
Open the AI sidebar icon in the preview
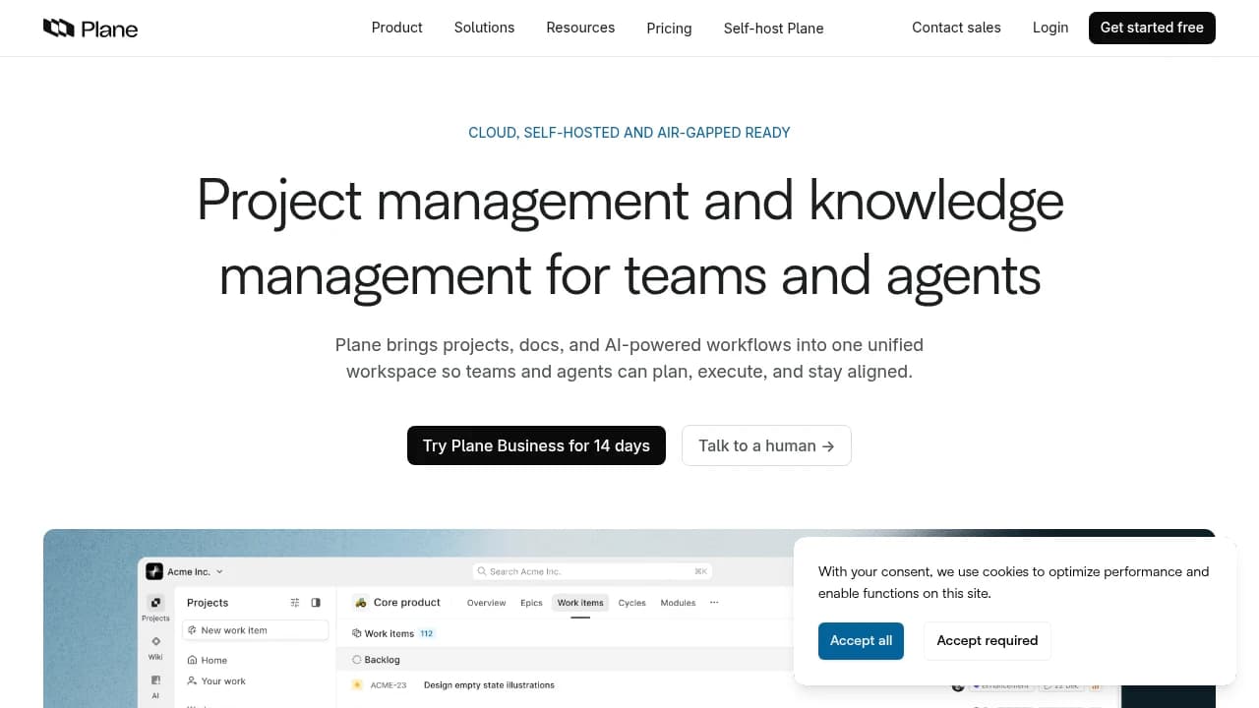point(155,679)
